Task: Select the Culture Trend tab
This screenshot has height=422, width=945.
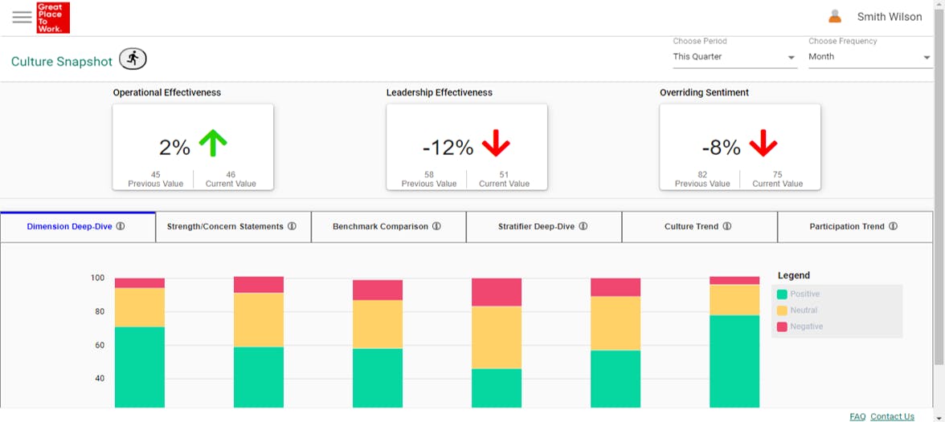Action: point(691,226)
